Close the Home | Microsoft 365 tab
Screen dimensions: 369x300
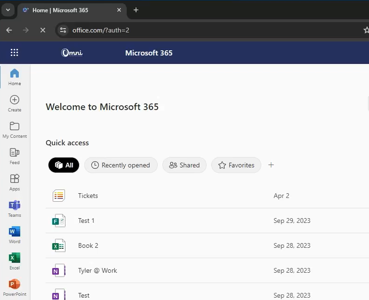119,10
